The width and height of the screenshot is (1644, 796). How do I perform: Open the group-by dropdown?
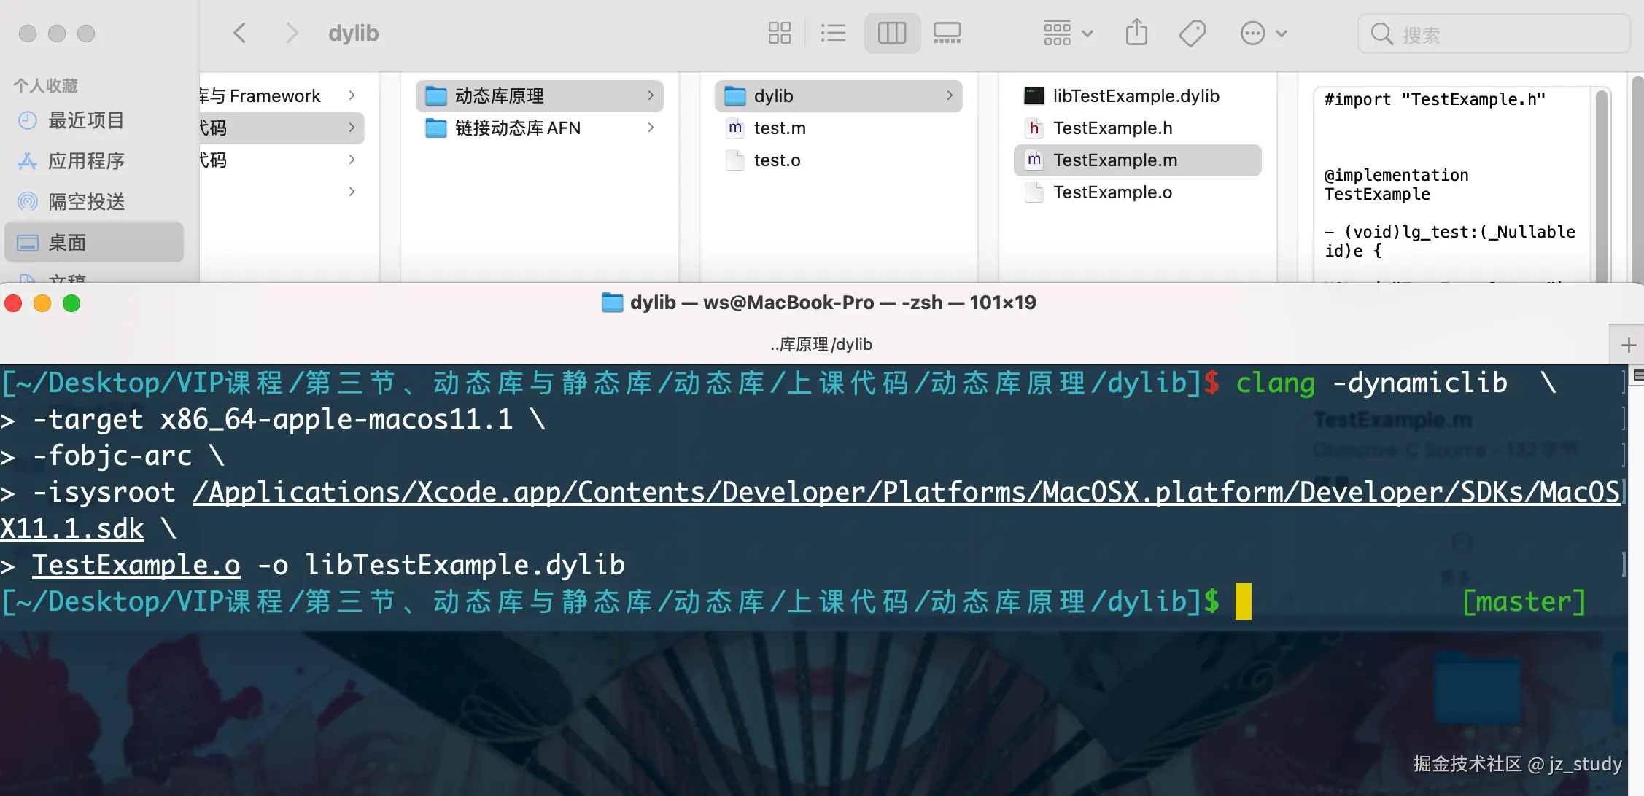[x=1068, y=33]
